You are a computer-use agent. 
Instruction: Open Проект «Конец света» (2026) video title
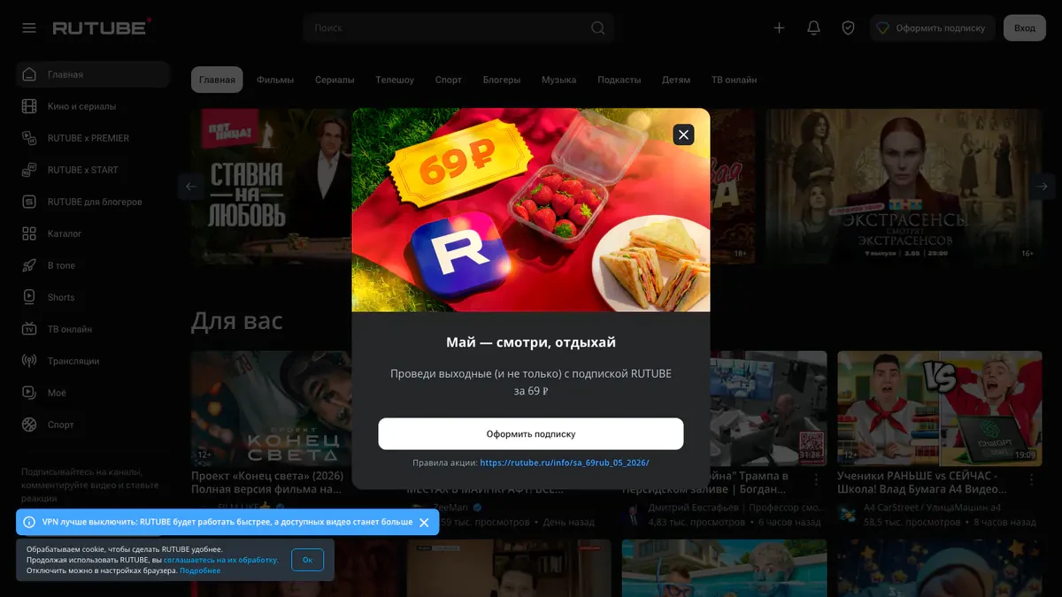(268, 482)
